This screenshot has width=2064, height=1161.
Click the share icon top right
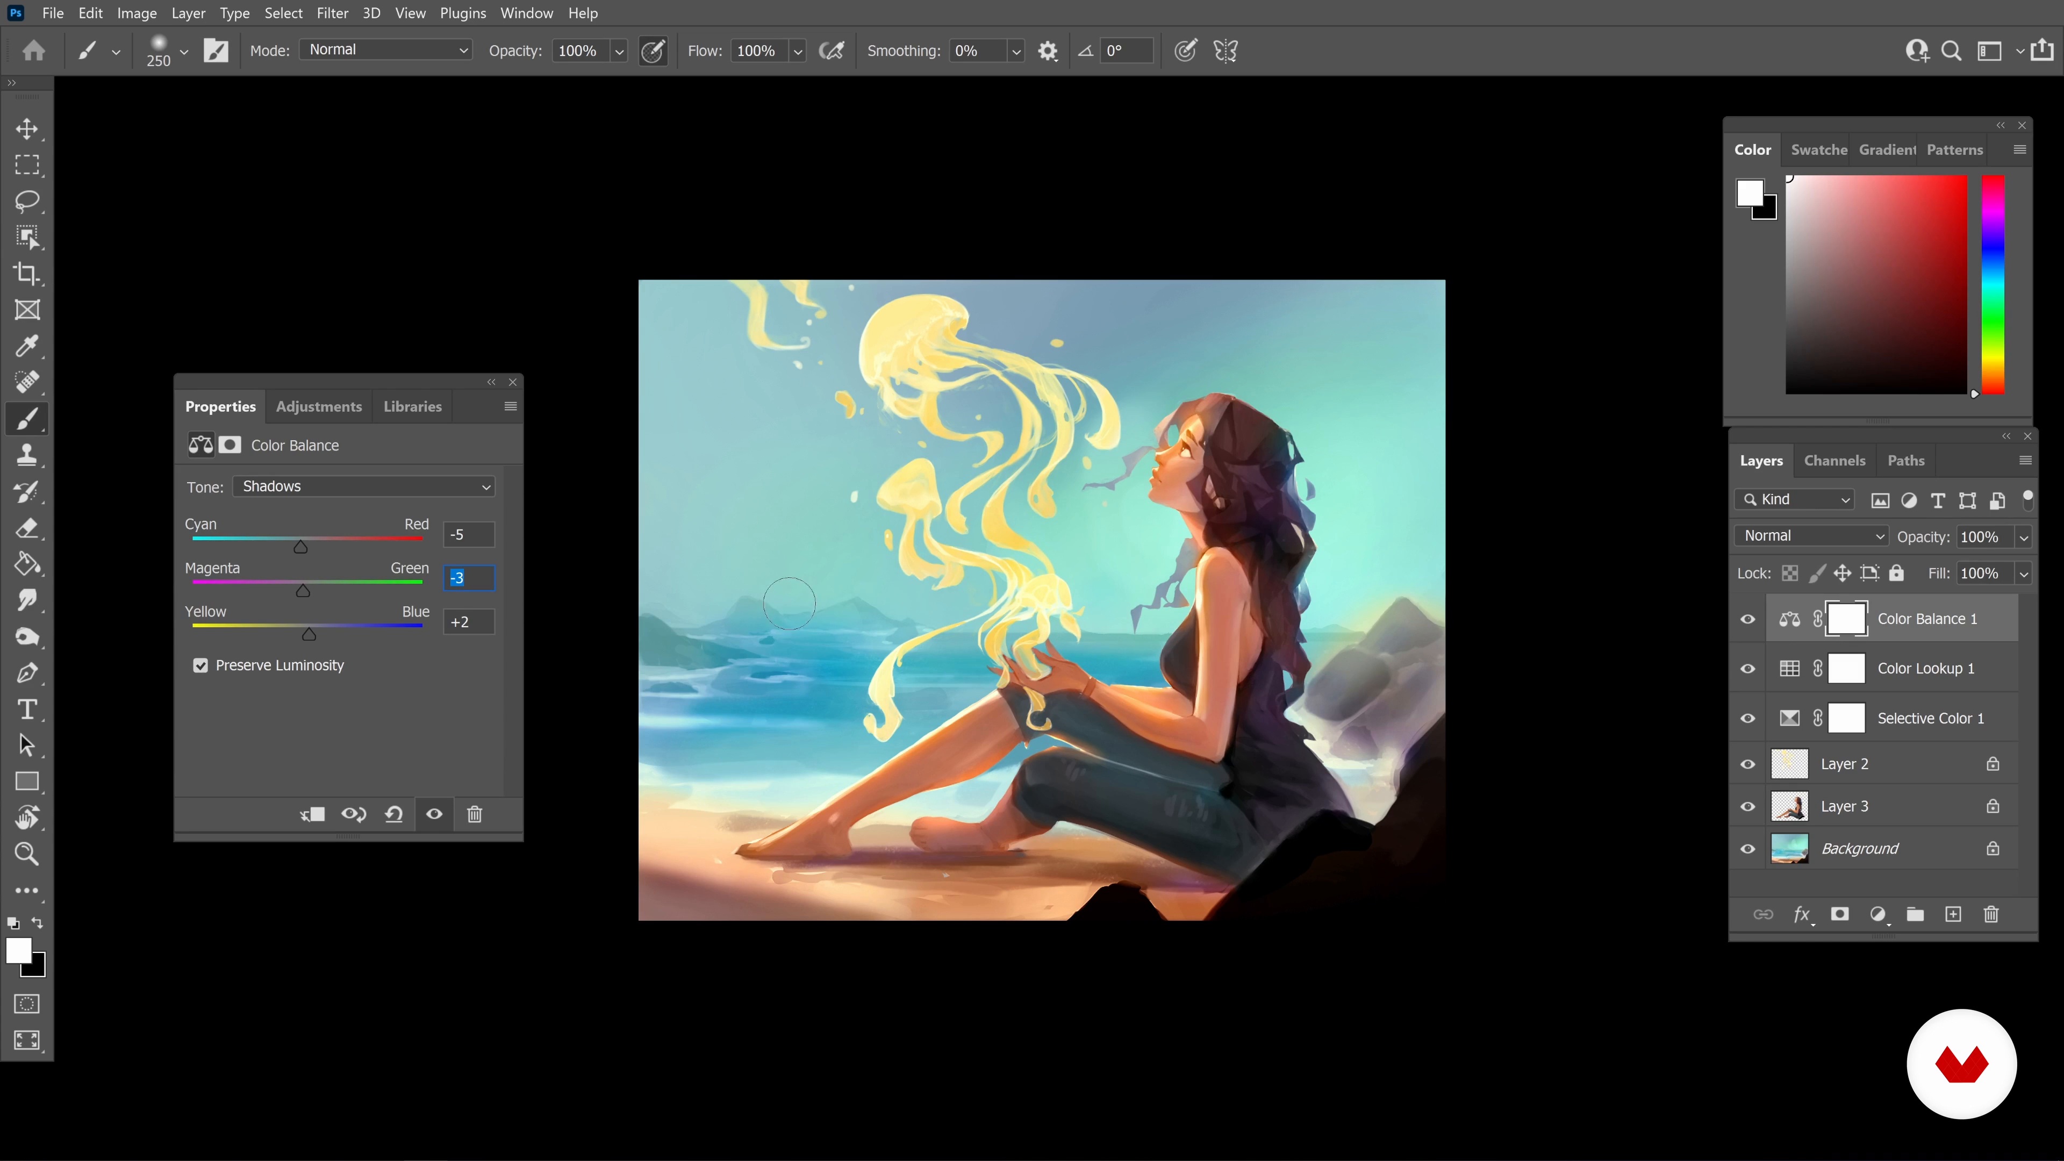coord(2042,49)
